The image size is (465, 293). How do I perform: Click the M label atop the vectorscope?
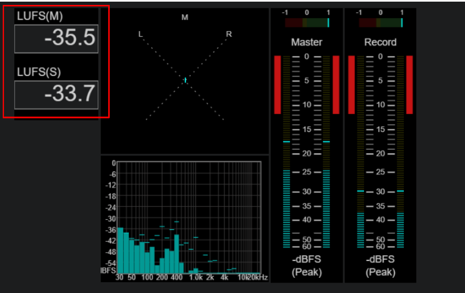(x=185, y=17)
